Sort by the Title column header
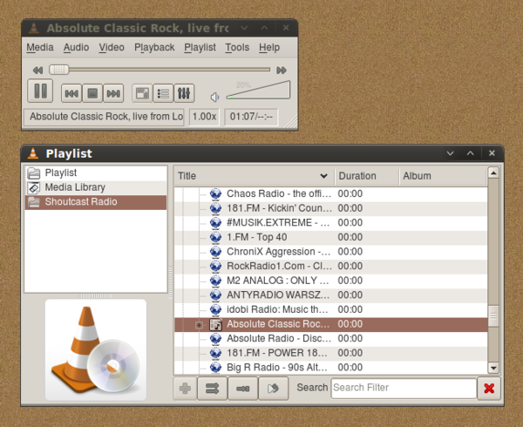The height and width of the screenshot is (427, 523). coord(254,176)
